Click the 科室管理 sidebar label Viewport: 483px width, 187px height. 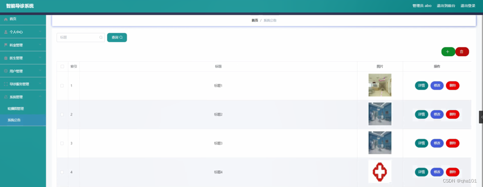point(16,45)
